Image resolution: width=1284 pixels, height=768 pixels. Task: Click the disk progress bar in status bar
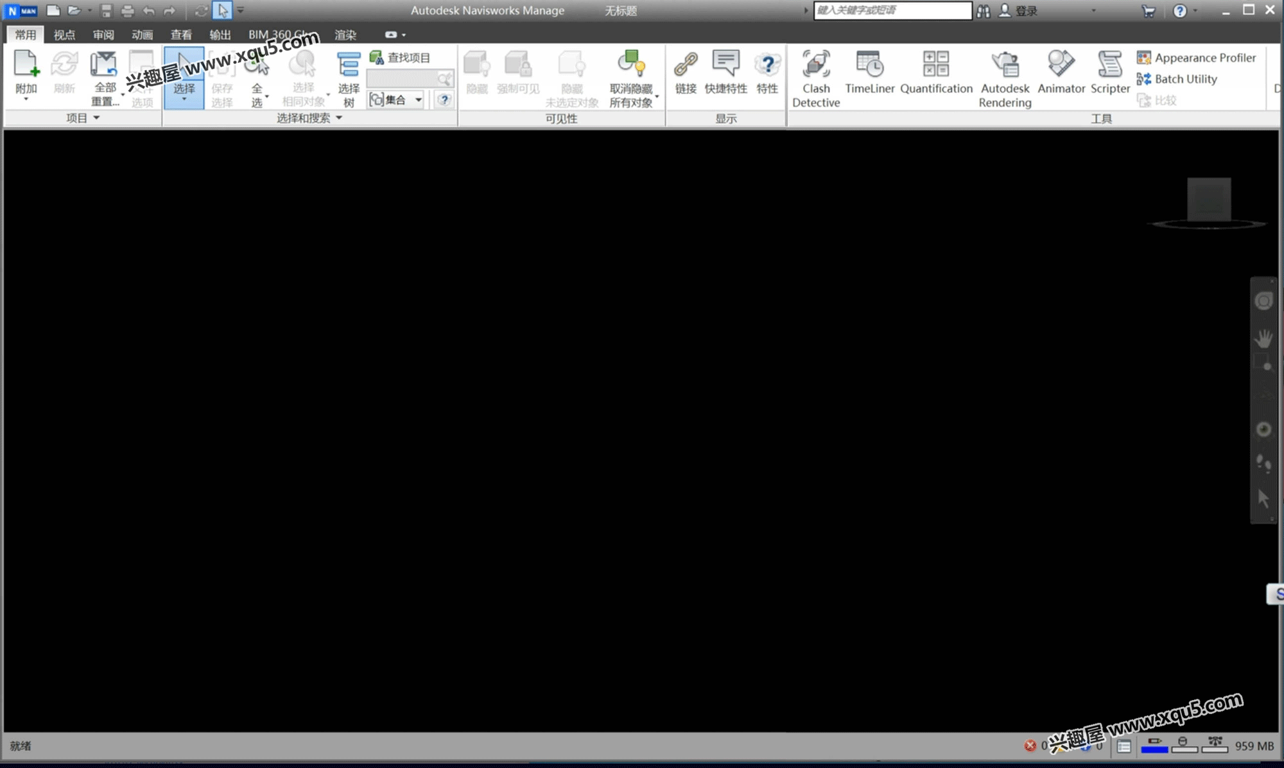pyautogui.click(x=1184, y=745)
